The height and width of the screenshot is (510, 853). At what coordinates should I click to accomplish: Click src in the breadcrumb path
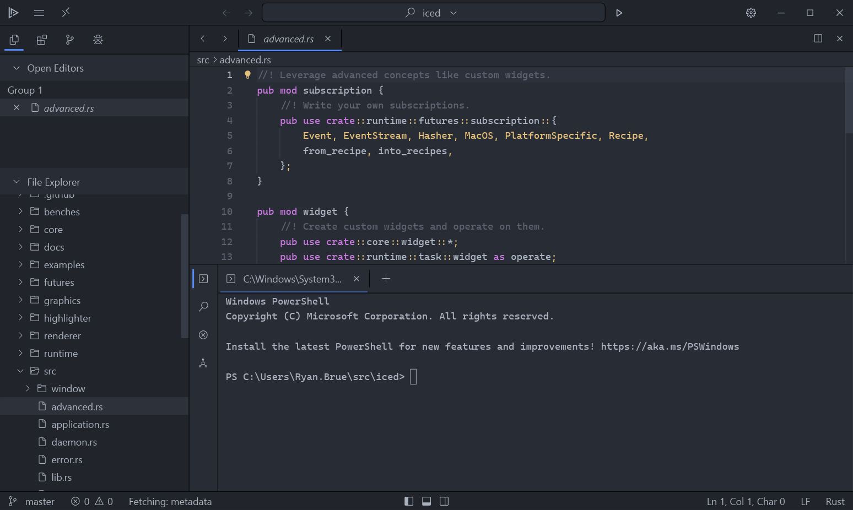click(x=203, y=59)
